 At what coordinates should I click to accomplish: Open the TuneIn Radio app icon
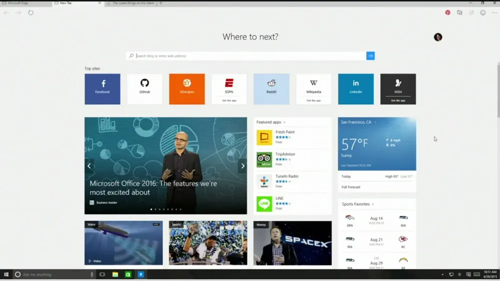point(264,181)
